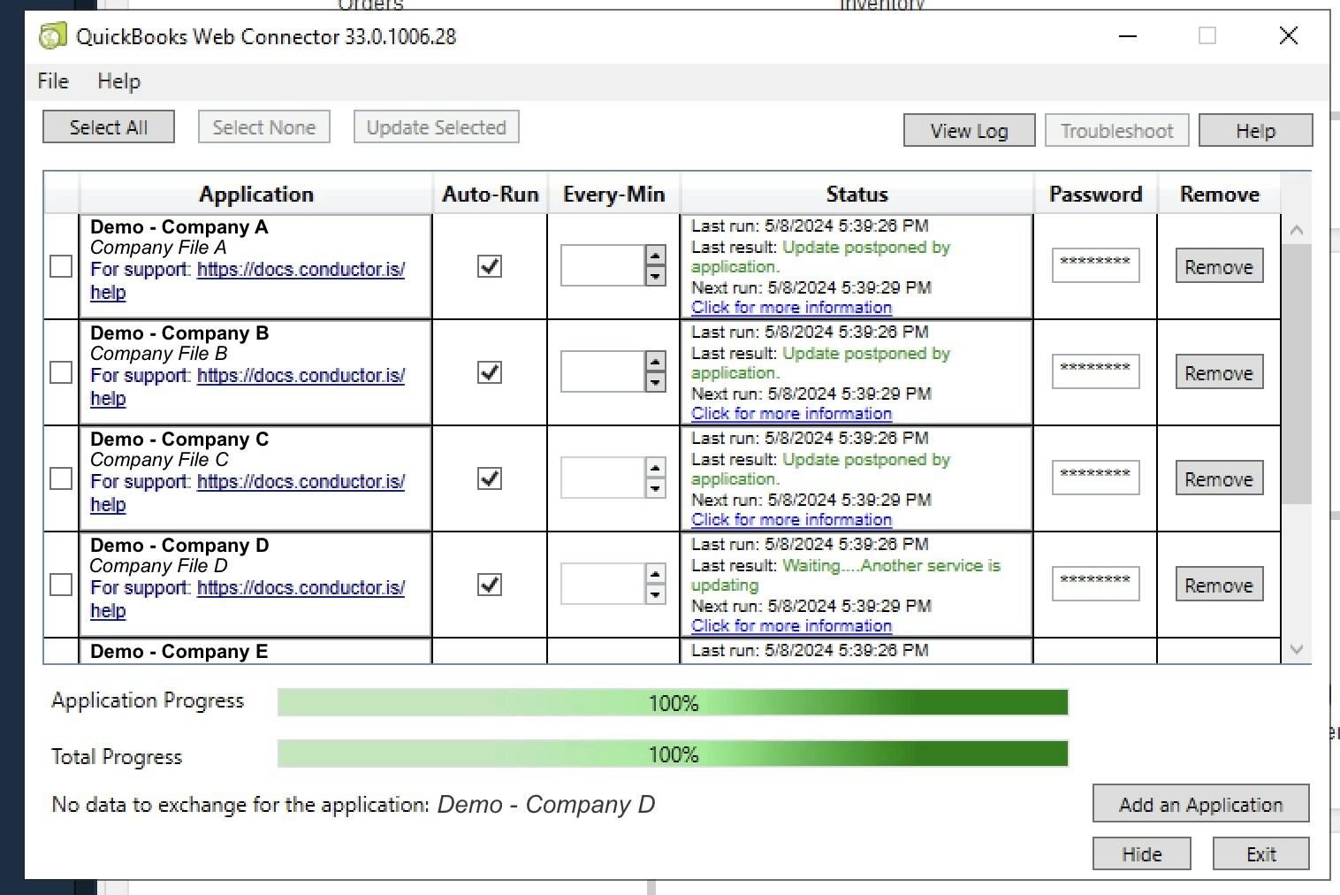This screenshot has height=895, width=1340.
Task: Remove the Demo - Company B application
Action: [1219, 372]
